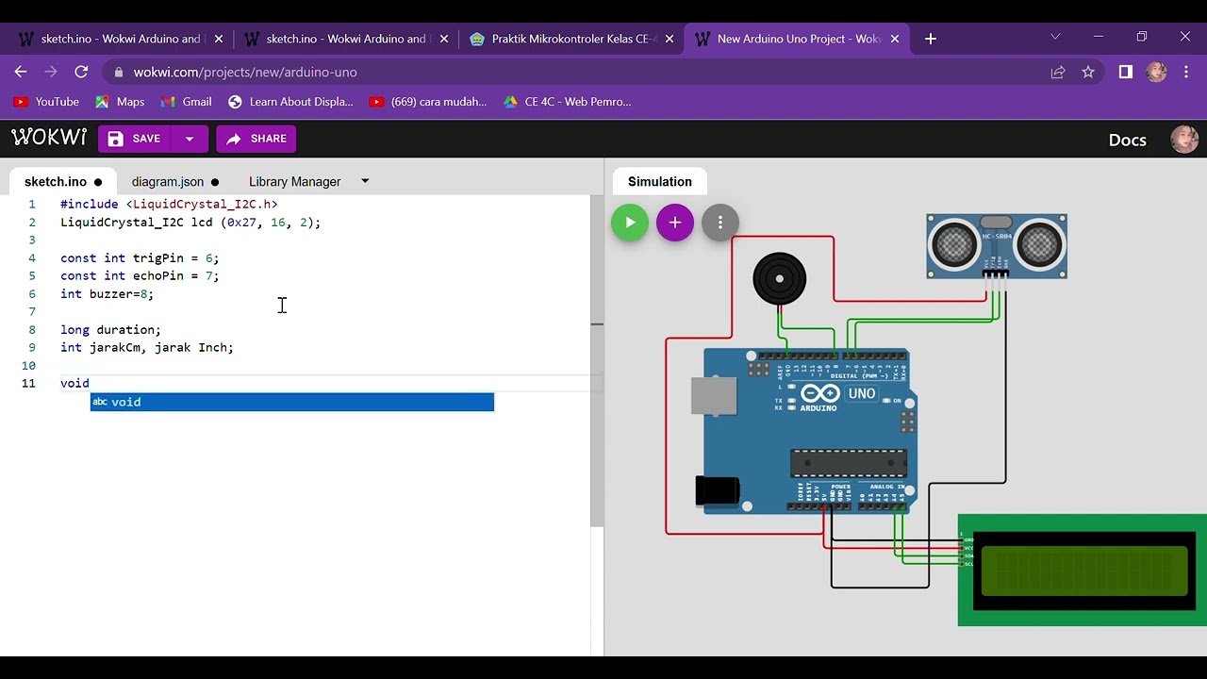Screen dimensions: 1207x679
Task: Click the editor vertical scrollbar
Action: pyautogui.click(x=596, y=361)
